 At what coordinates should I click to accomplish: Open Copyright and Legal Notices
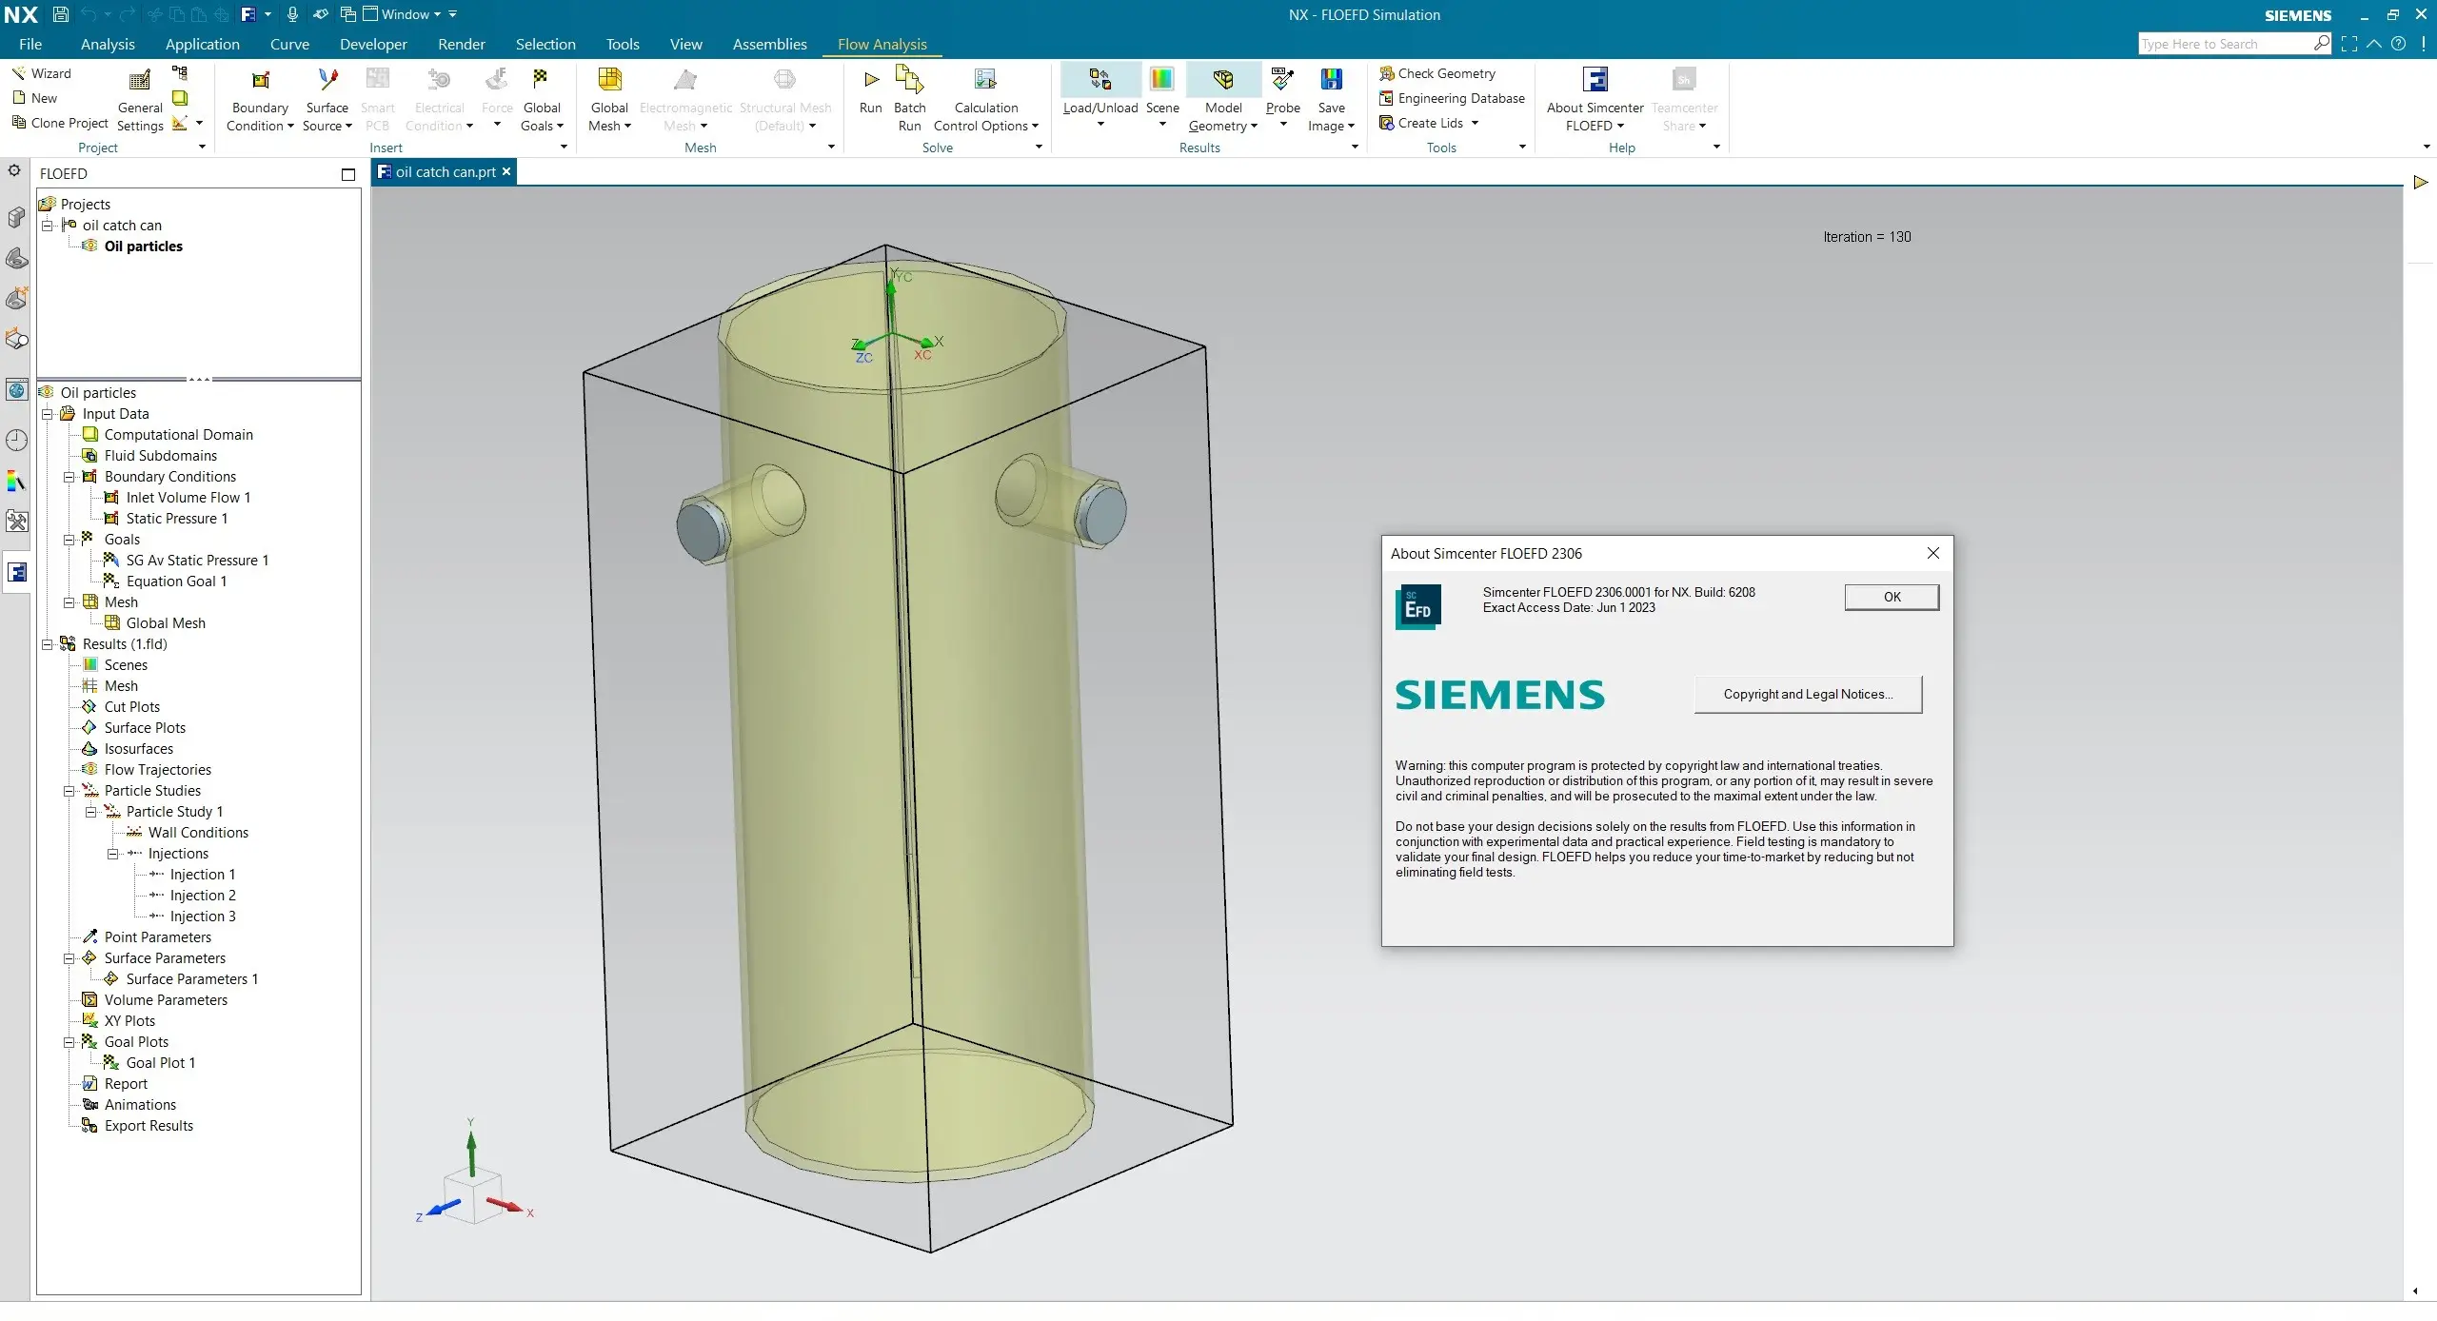[x=1808, y=694]
